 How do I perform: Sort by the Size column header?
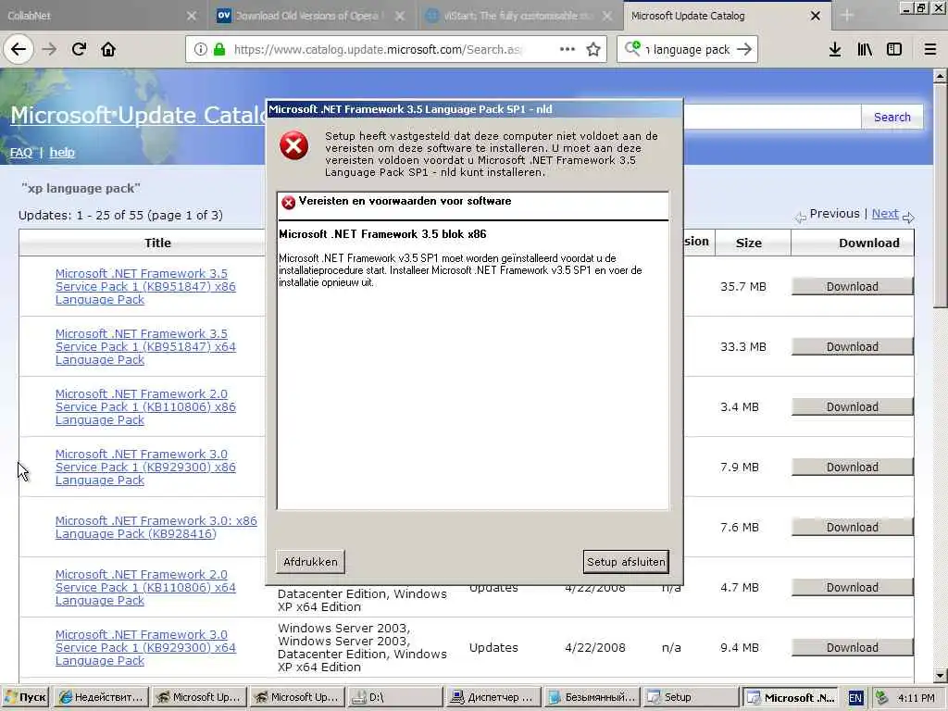(x=748, y=243)
